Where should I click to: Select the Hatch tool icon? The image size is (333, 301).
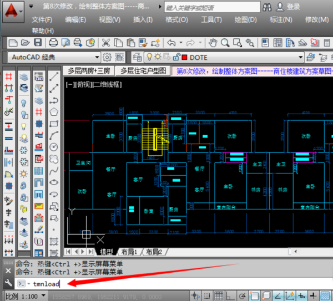pyautogui.click(x=54, y=241)
